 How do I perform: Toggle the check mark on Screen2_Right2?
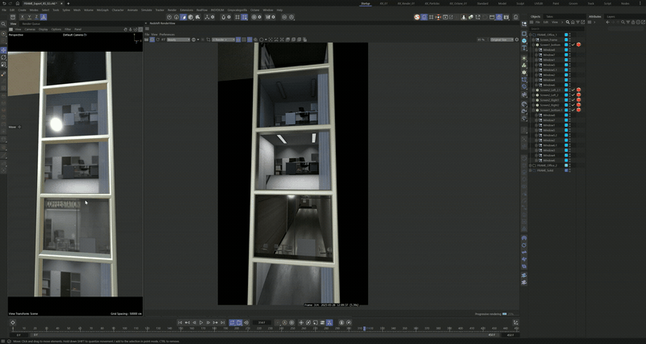pyautogui.click(x=573, y=105)
